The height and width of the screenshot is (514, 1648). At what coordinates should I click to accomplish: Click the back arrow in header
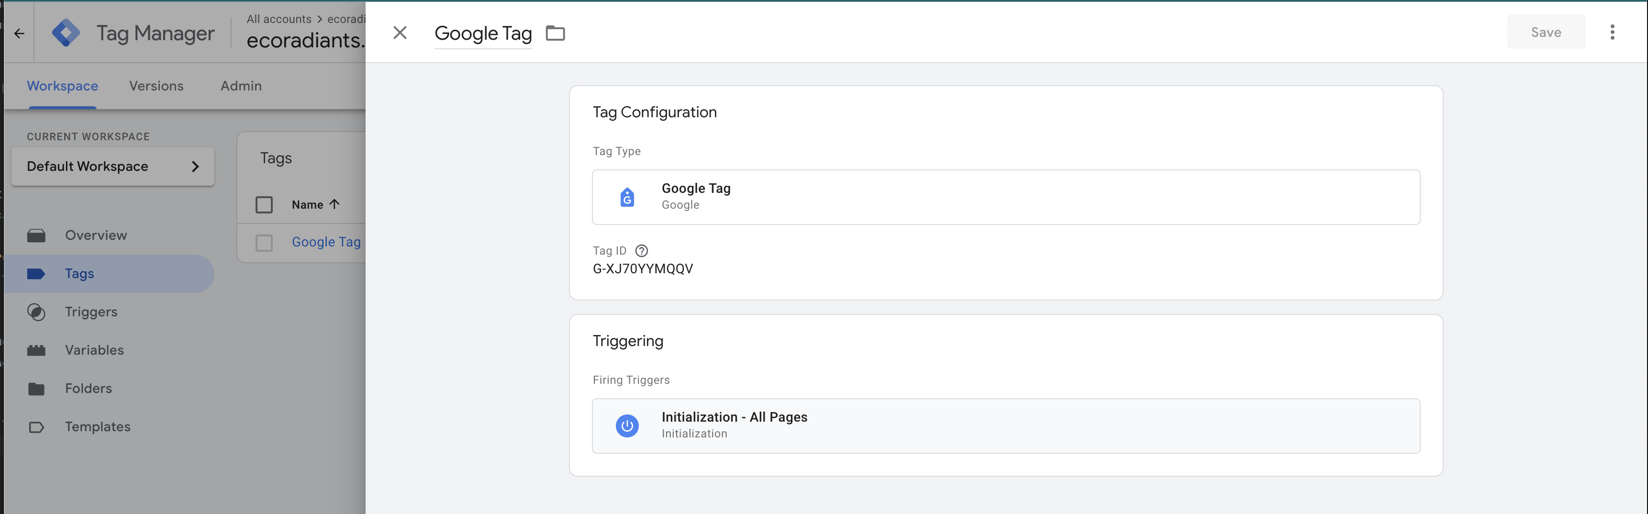pos(19,34)
